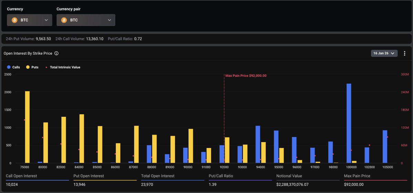Select the Put Open Interest stat
413x193 pixels.
(89, 176)
